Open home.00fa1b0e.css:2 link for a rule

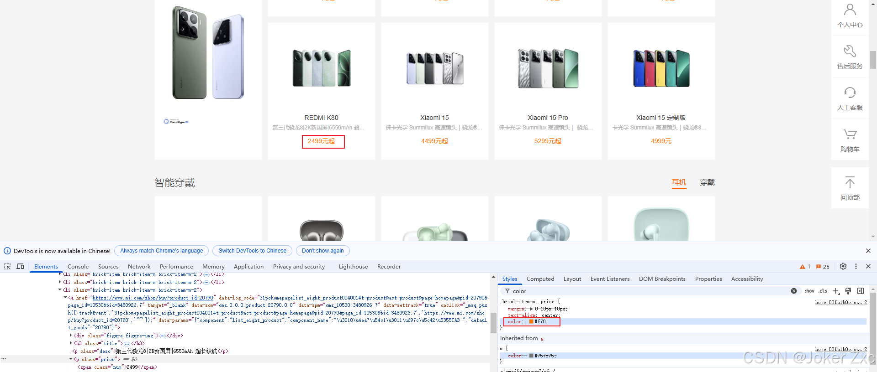pos(841,349)
